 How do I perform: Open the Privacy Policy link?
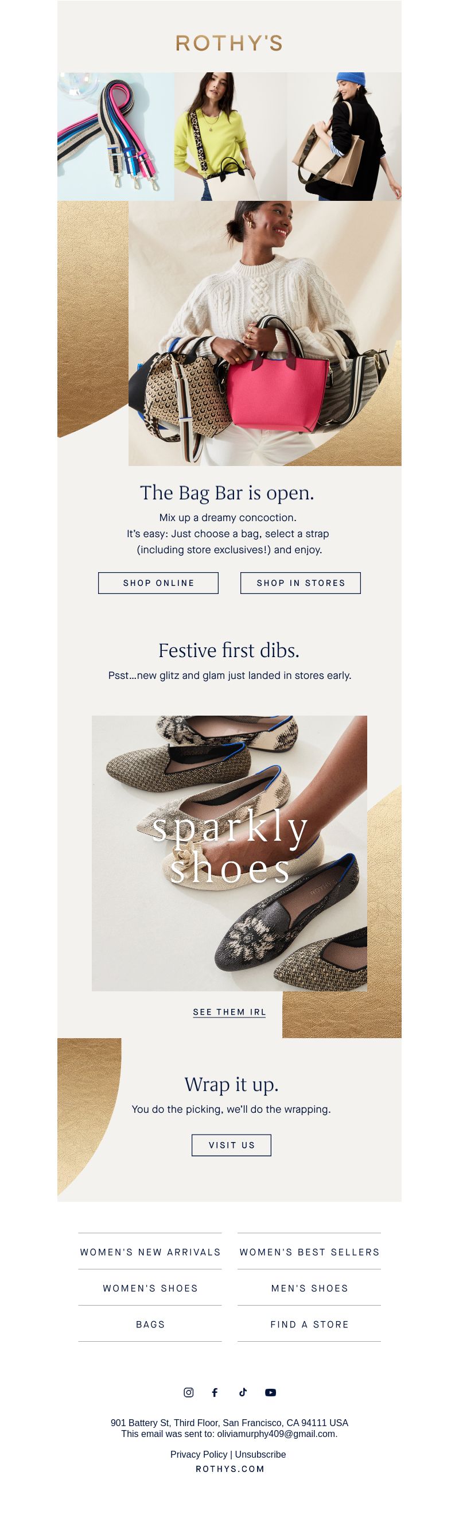pos(199,1454)
